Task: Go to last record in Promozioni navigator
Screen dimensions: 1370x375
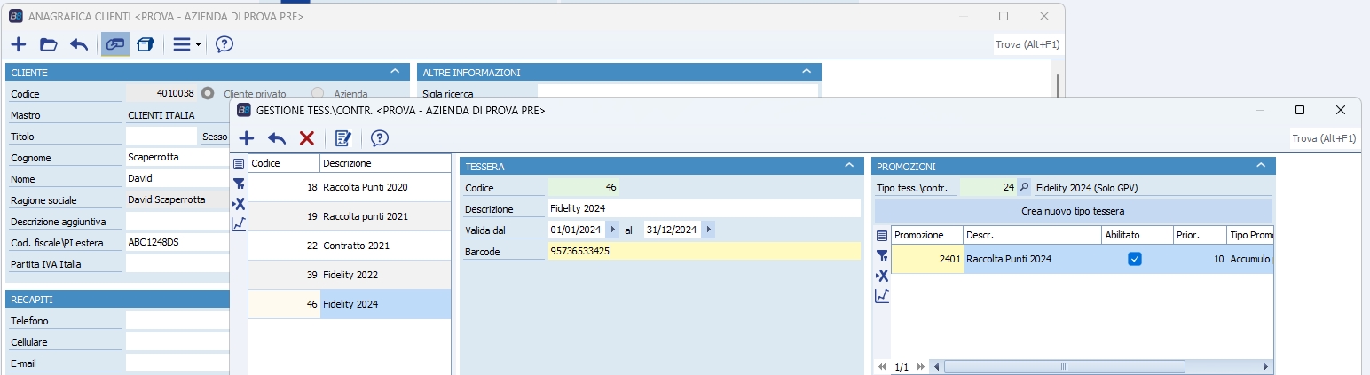Action: click(x=922, y=366)
